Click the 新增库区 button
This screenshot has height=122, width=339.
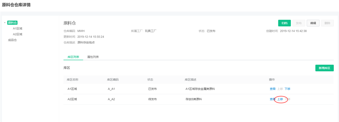pos(325,68)
